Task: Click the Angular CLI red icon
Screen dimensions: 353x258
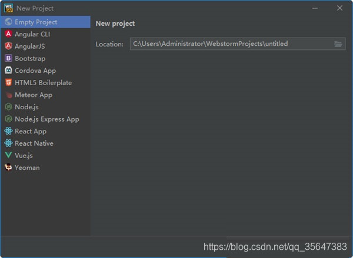Action: pos(8,34)
